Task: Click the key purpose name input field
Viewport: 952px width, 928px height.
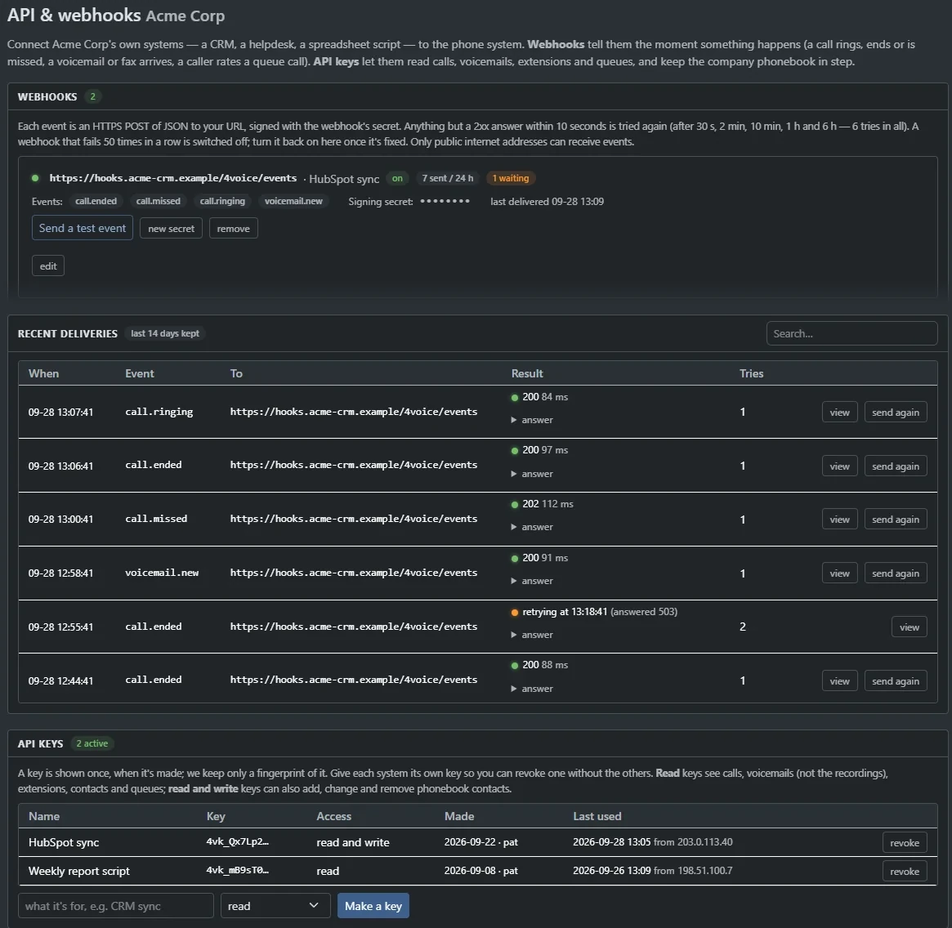Action: click(x=116, y=906)
